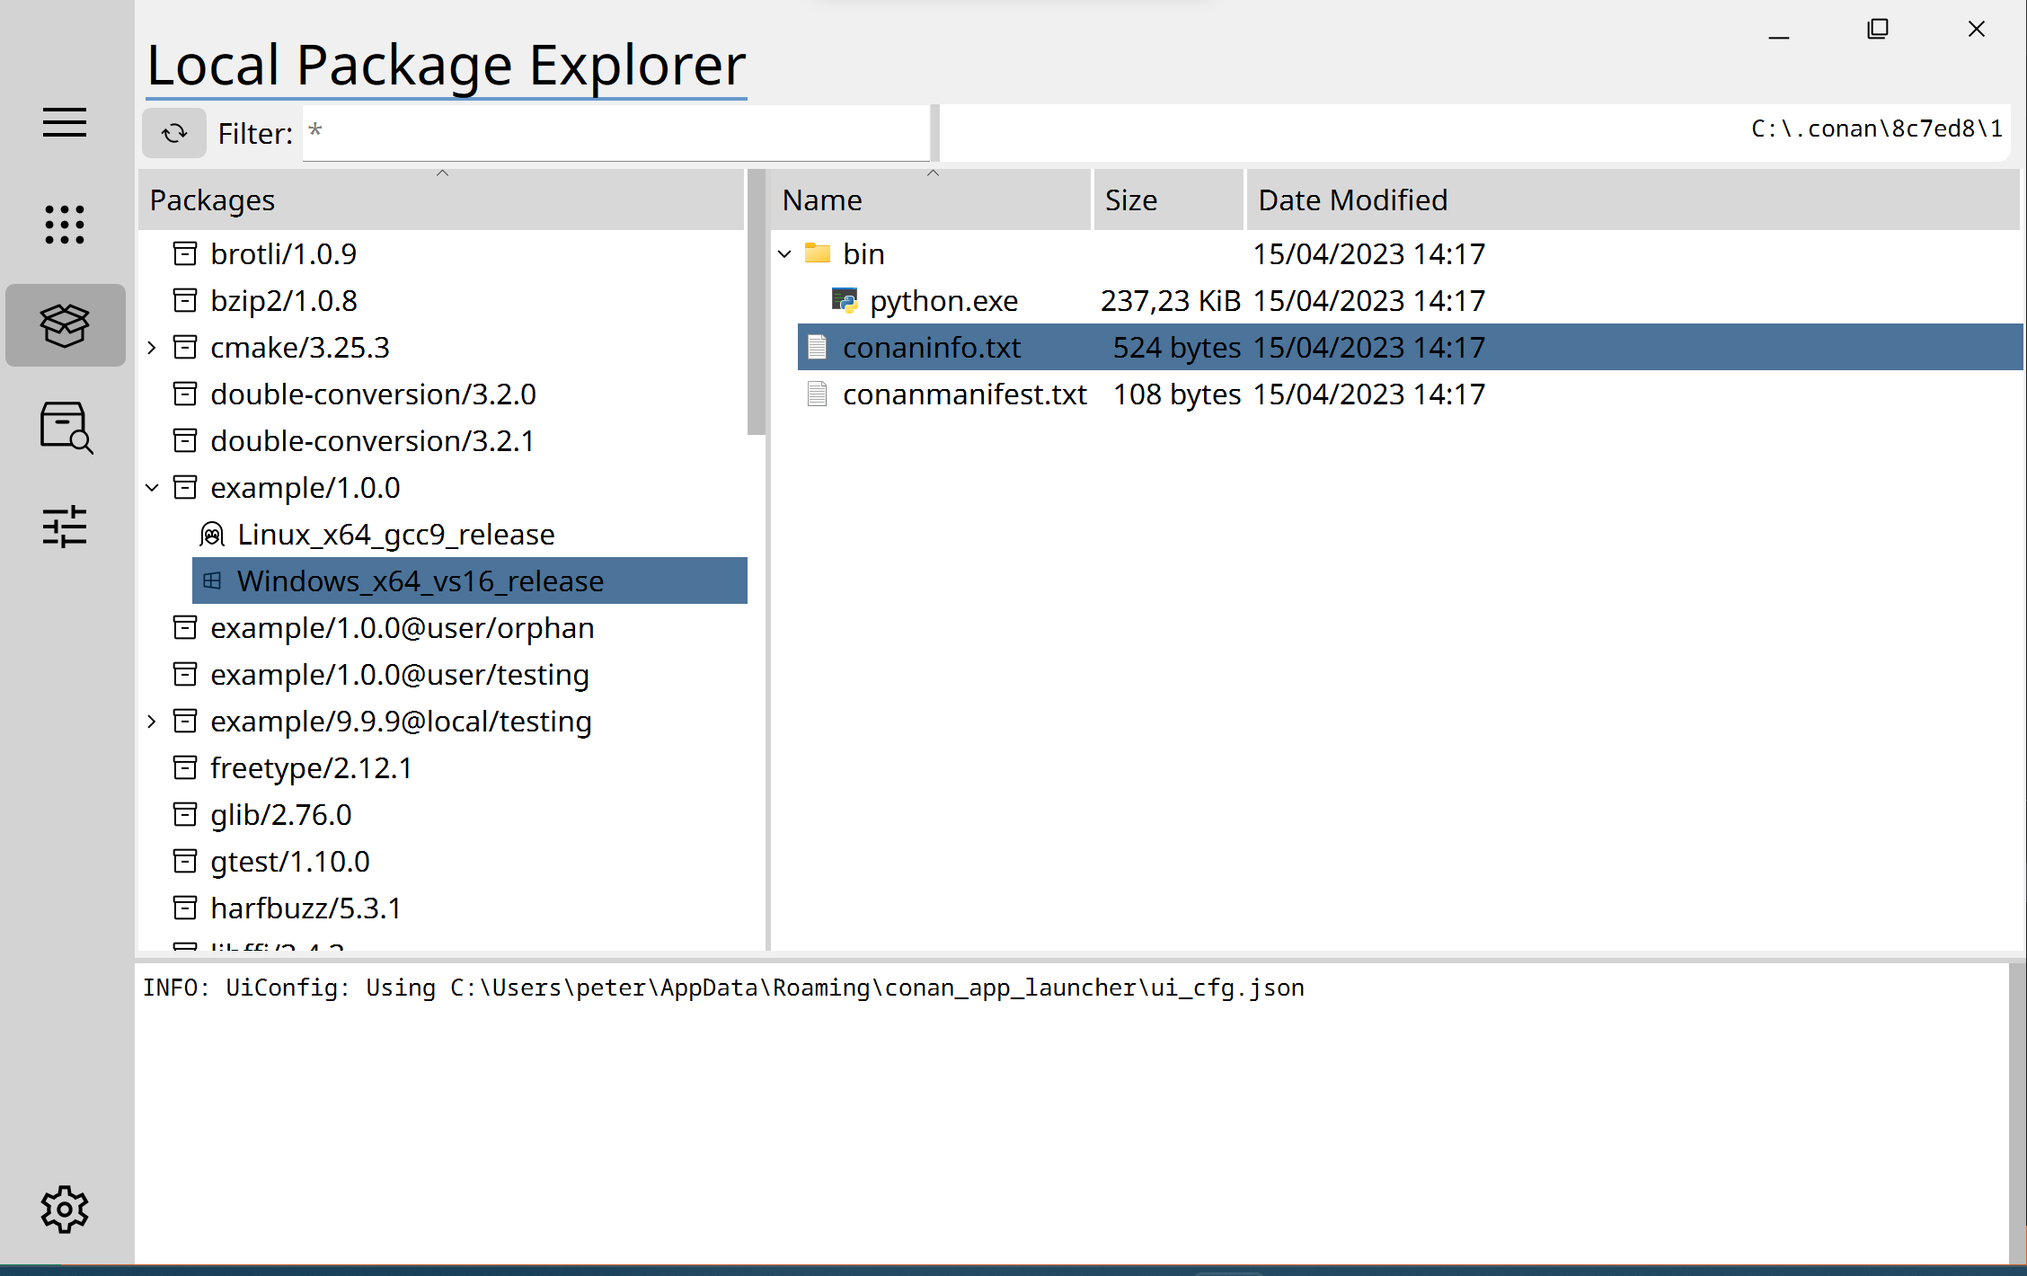Expand the cmake/3.25.3 package

[x=152, y=348]
